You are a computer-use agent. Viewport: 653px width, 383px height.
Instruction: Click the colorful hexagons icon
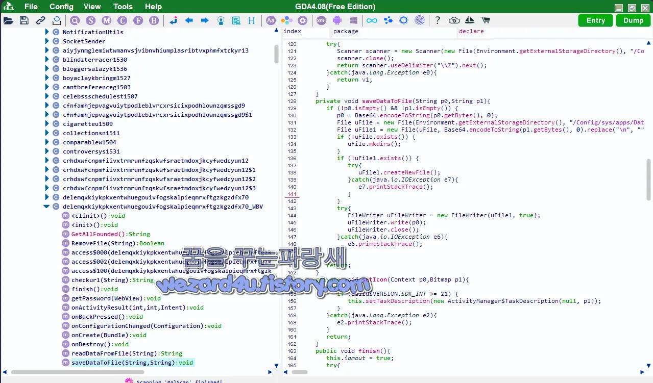(x=287, y=20)
